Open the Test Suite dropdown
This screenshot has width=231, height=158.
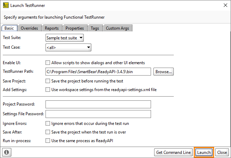click(64, 38)
